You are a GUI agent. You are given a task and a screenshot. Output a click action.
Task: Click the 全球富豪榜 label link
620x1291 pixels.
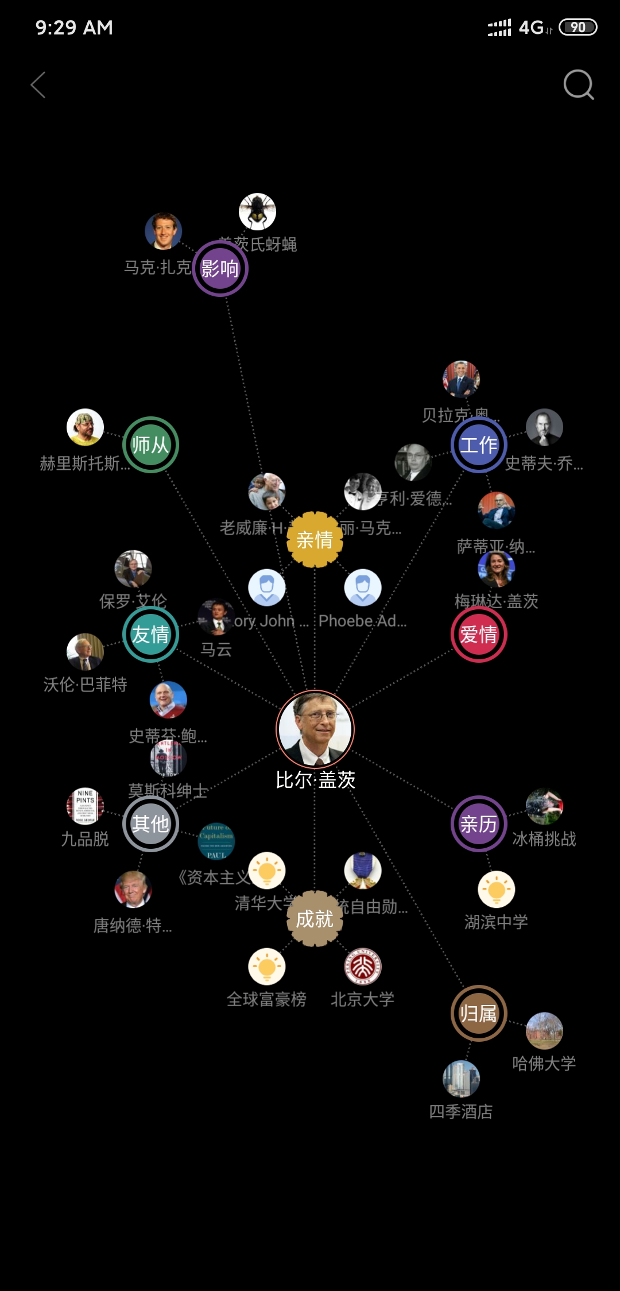pyautogui.click(x=266, y=999)
